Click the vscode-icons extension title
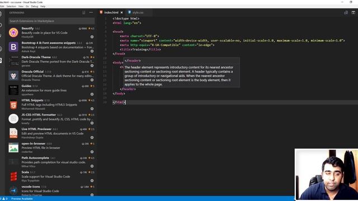 click(31, 186)
